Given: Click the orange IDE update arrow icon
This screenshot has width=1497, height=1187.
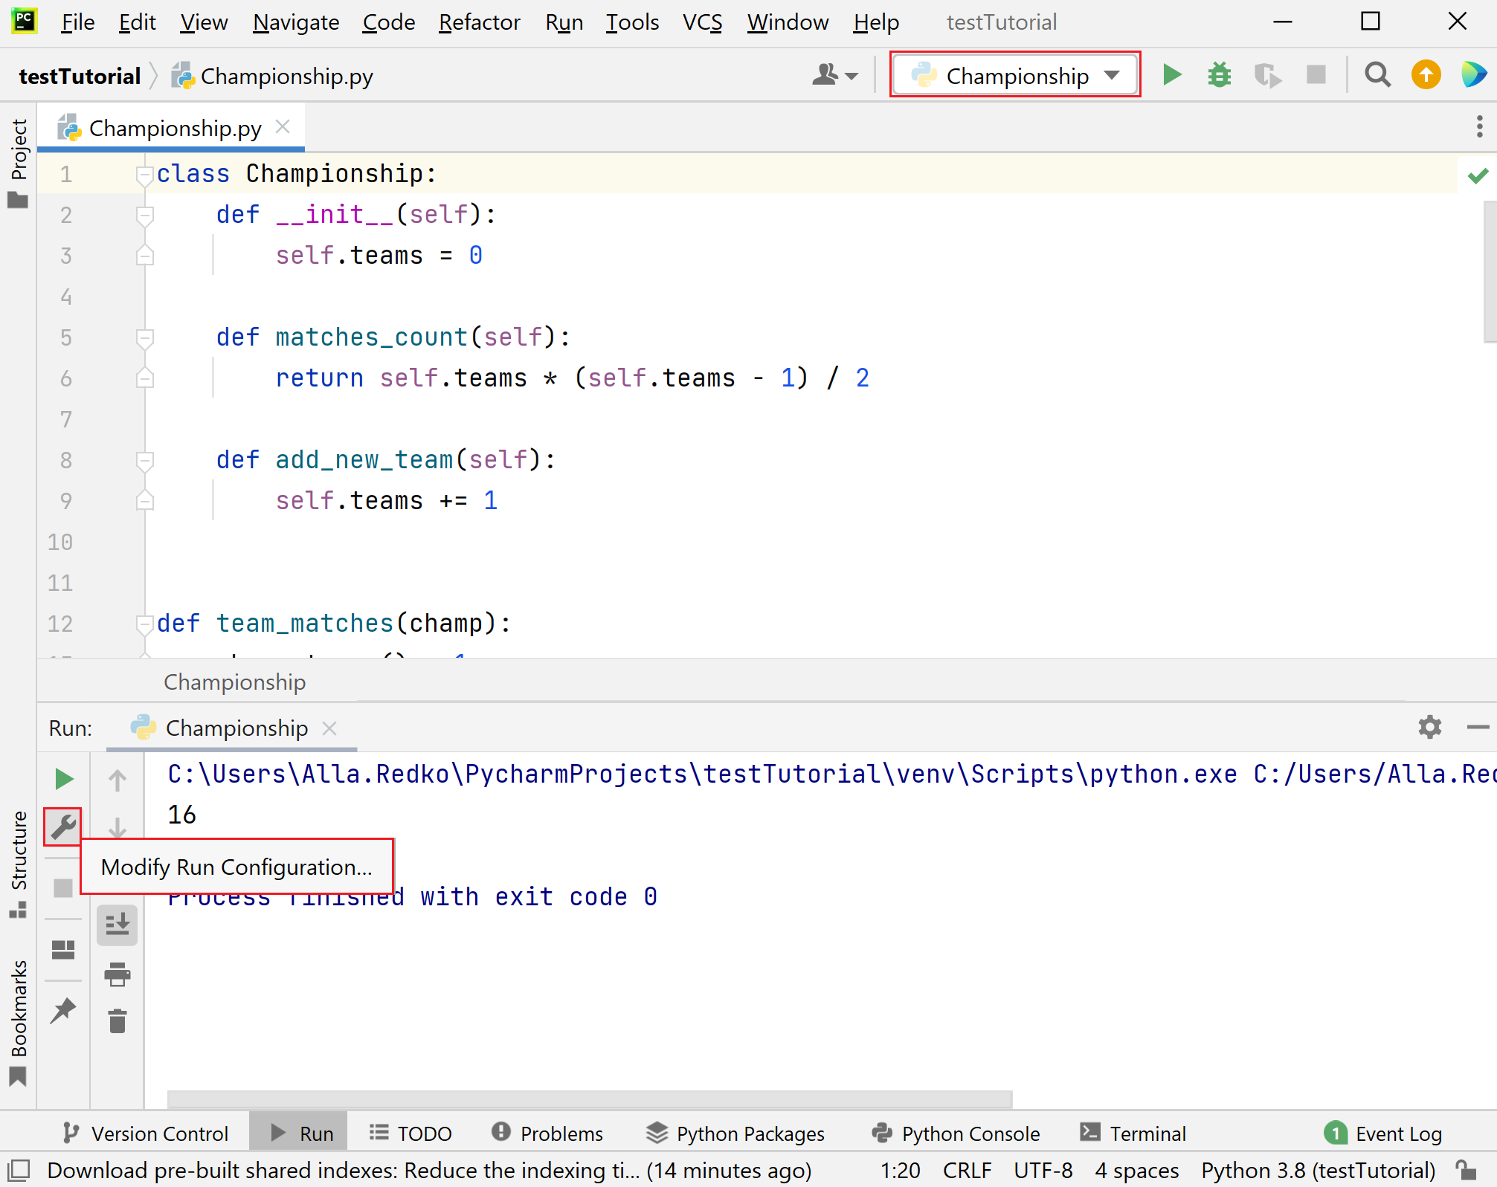Looking at the screenshot, I should click(1425, 75).
